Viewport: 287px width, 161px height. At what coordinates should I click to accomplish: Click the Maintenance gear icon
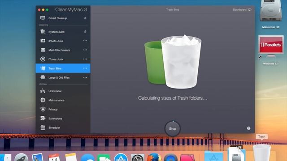tap(43, 100)
